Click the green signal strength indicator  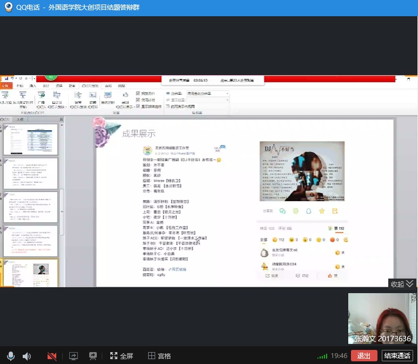322,356
